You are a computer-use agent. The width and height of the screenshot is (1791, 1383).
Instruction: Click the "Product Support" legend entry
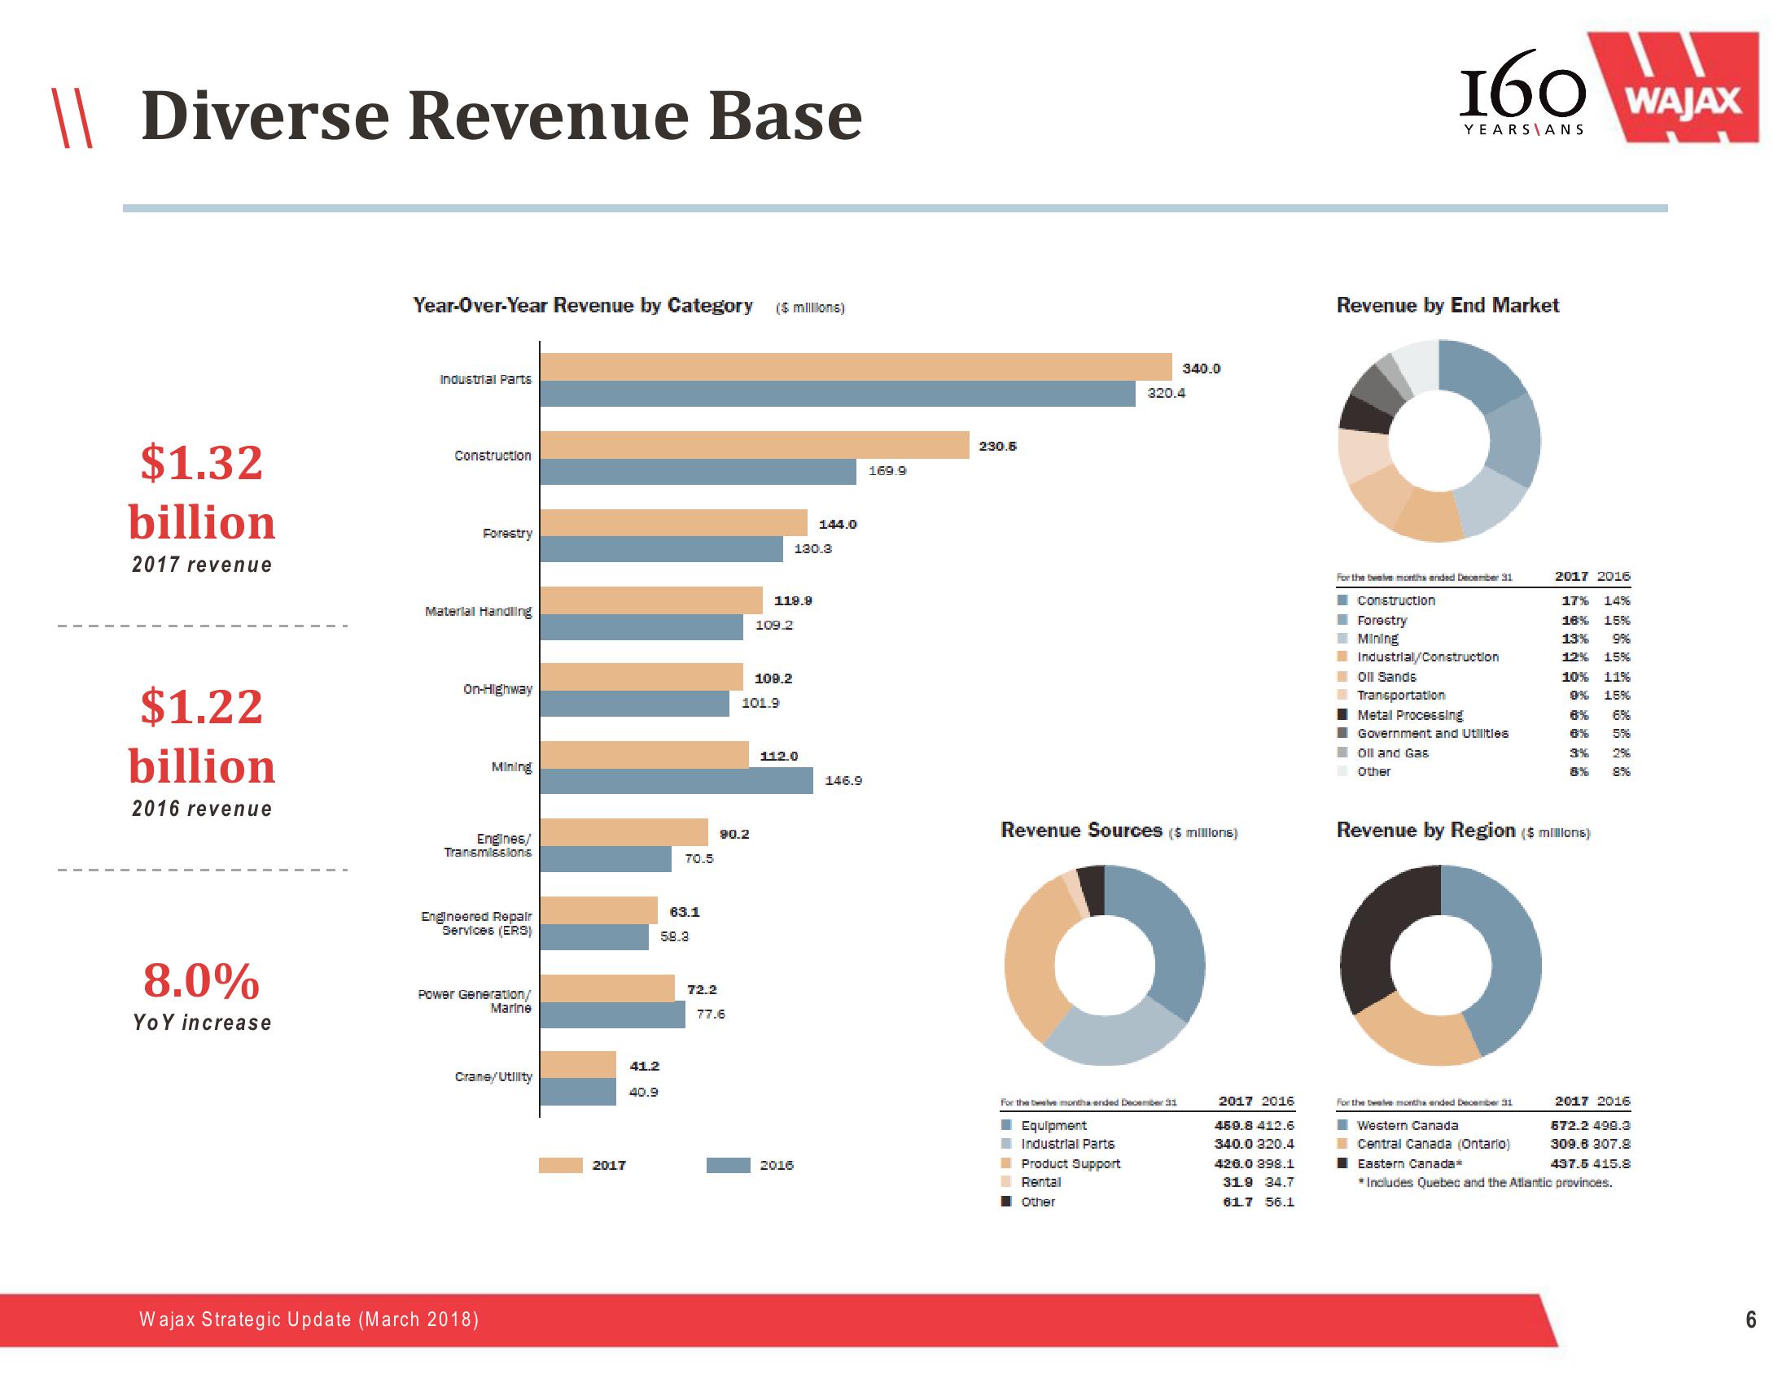(1071, 1163)
